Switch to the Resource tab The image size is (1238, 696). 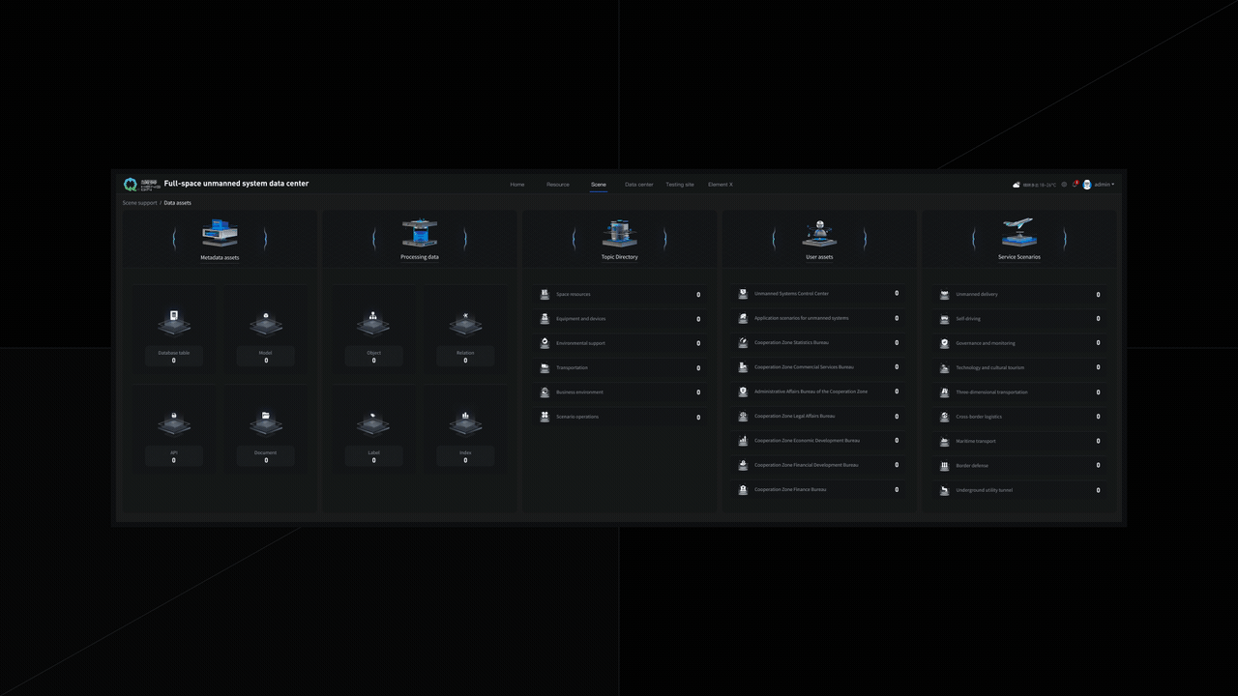[x=558, y=185]
